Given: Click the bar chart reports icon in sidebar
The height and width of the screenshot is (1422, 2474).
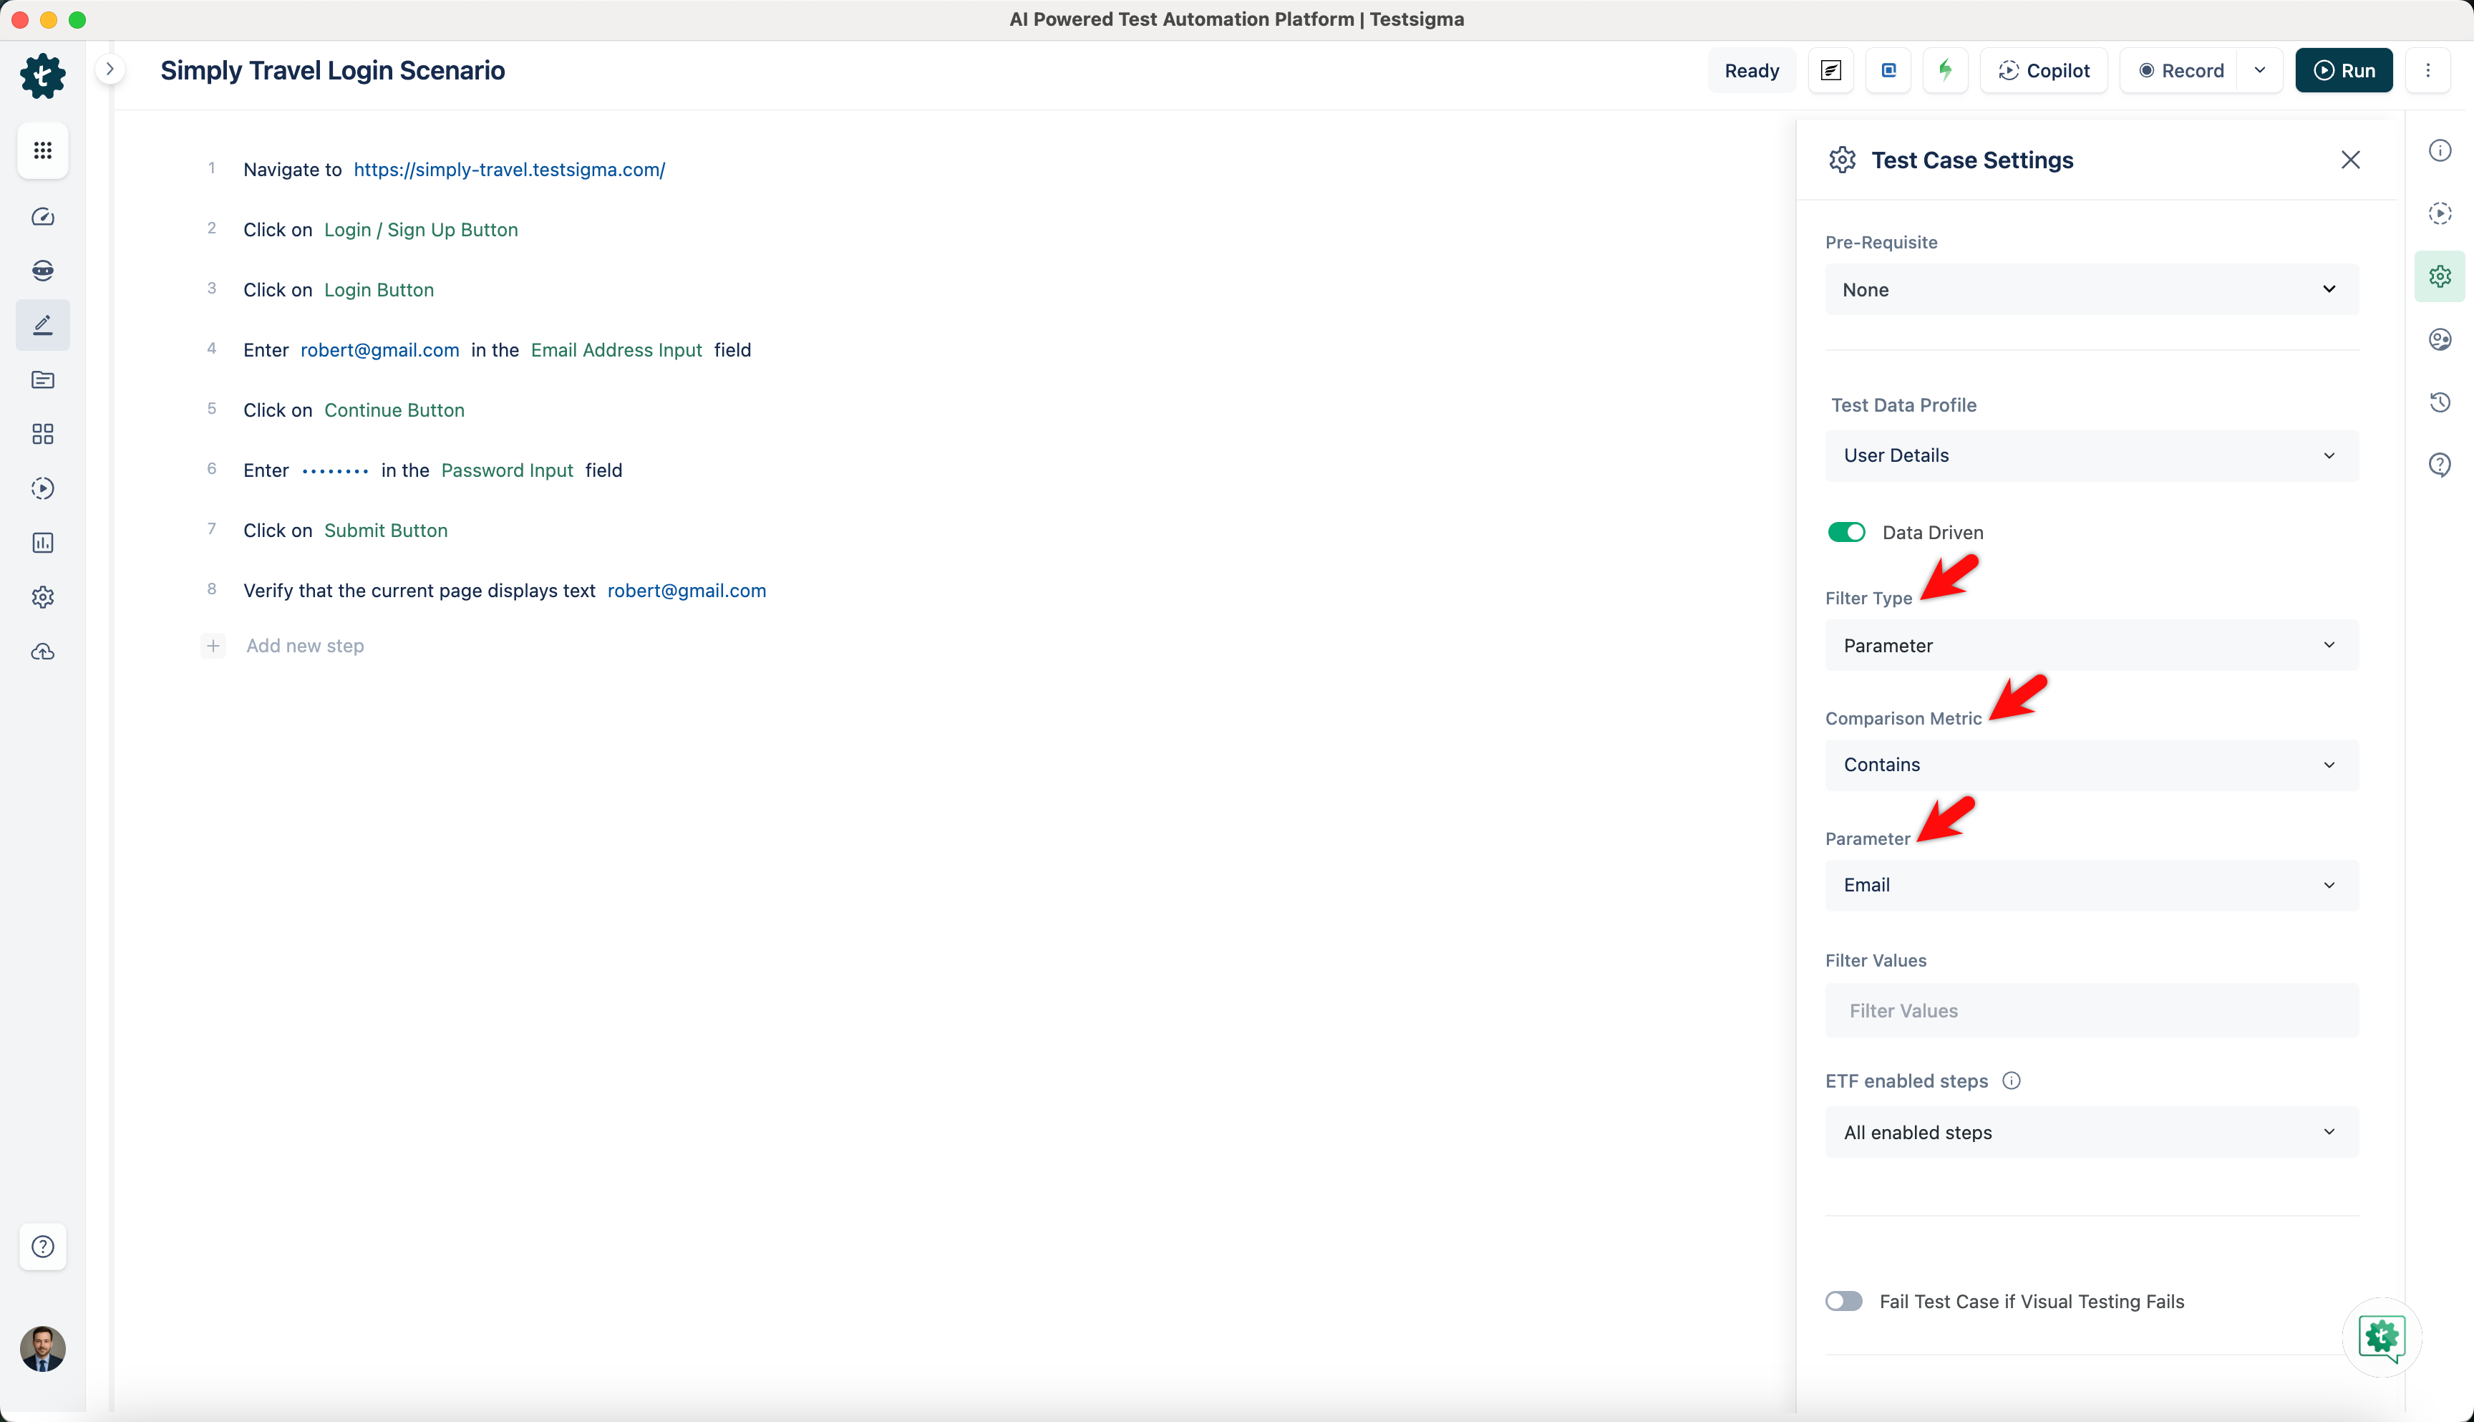Looking at the screenshot, I should (42, 543).
